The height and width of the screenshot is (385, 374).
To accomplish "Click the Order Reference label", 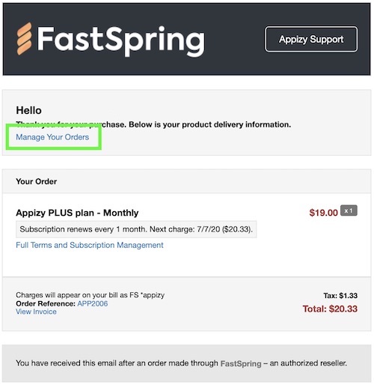I will click(46, 303).
